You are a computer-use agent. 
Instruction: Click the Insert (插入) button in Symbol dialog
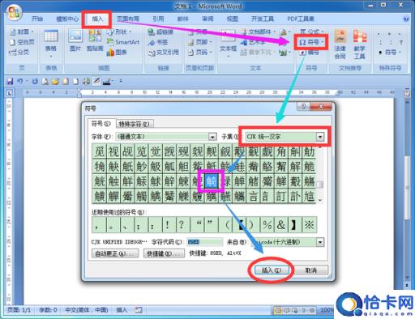click(x=272, y=270)
